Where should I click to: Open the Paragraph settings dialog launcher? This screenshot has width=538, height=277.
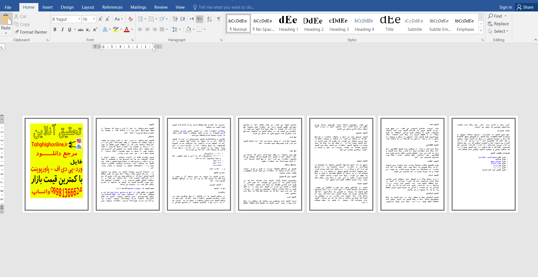(x=221, y=40)
